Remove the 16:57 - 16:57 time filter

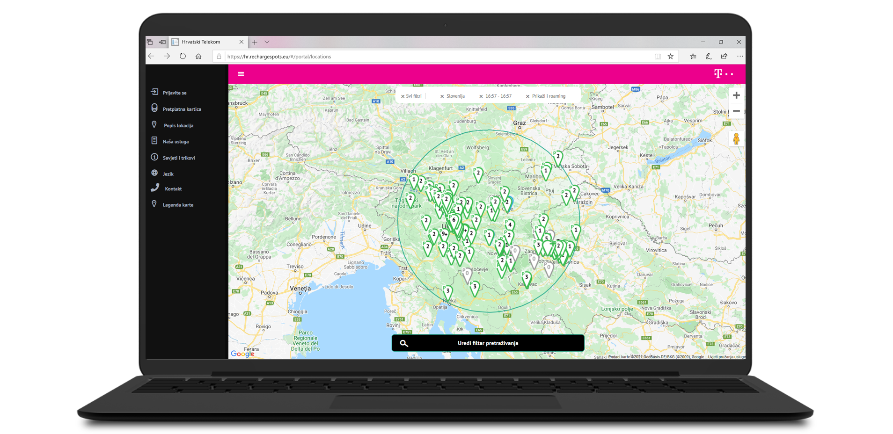[x=481, y=96]
